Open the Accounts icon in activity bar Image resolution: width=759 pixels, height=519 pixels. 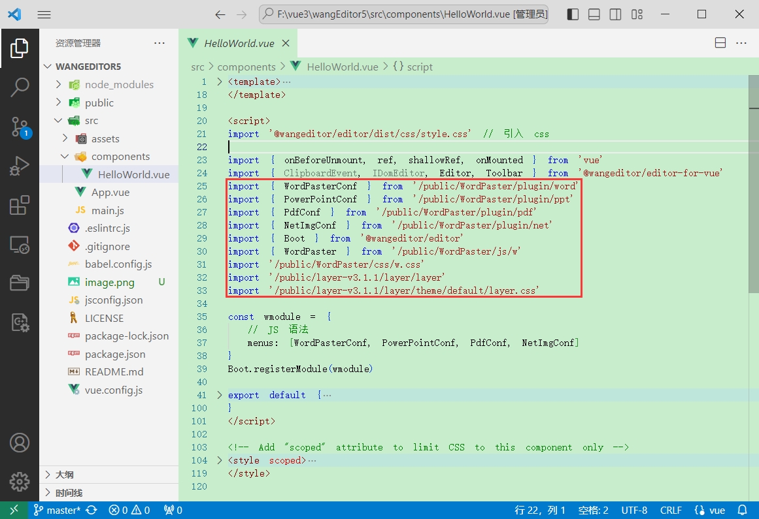[20, 442]
